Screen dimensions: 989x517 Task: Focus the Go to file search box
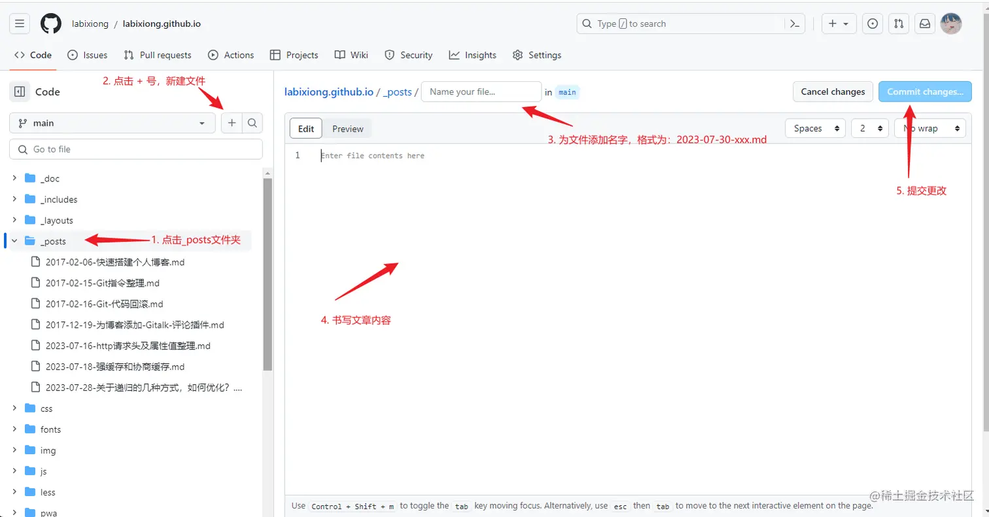pos(136,149)
